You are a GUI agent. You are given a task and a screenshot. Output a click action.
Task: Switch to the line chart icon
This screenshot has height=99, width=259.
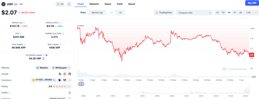pos(112,13)
